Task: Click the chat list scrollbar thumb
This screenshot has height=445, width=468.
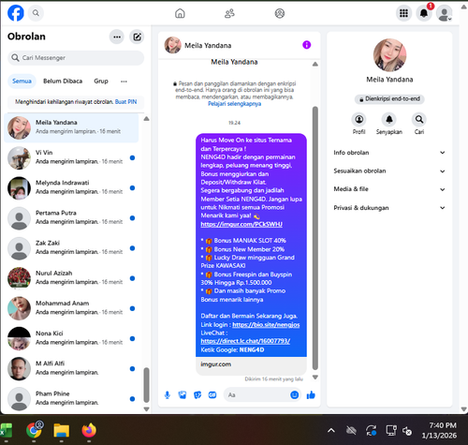Action: click(x=146, y=385)
